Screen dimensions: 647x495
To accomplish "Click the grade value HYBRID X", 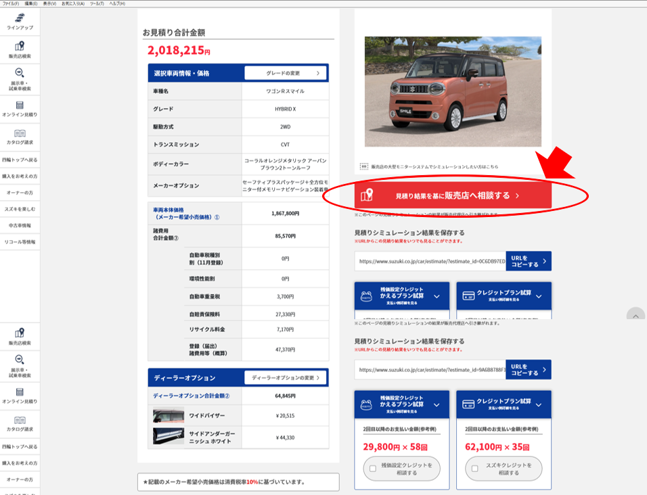I will (285, 110).
